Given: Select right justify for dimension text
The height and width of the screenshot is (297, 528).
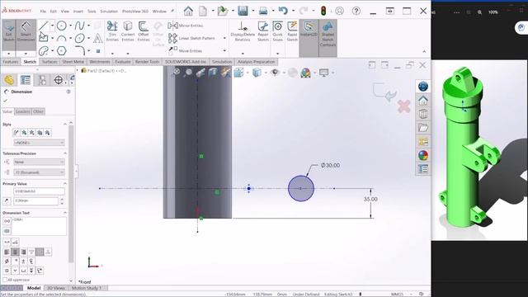Looking at the screenshot, I should point(23,252).
